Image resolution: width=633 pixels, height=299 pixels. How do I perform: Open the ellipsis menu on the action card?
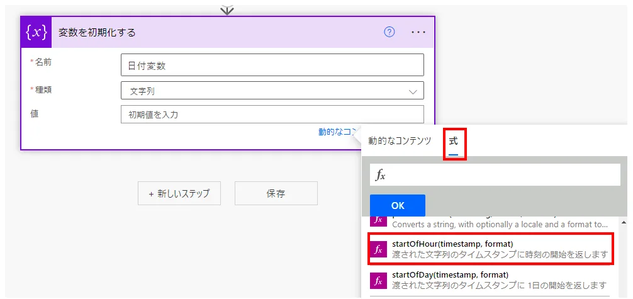[418, 32]
